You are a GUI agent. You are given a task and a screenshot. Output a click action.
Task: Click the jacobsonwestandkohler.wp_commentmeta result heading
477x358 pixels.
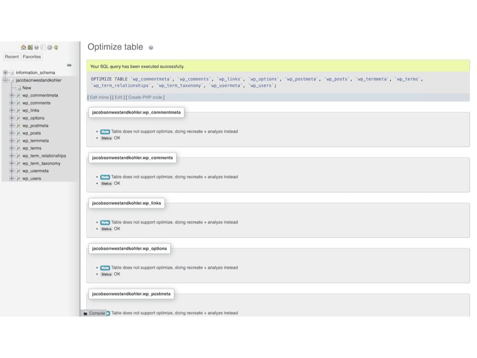tap(136, 112)
